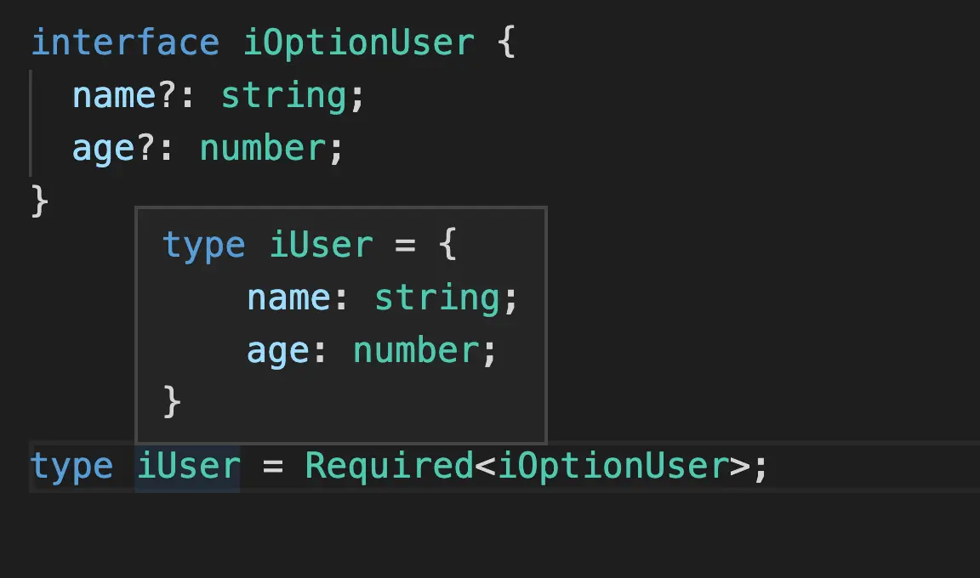Click the equals sign on bottom line
The width and height of the screenshot is (980, 578).
tap(272, 467)
